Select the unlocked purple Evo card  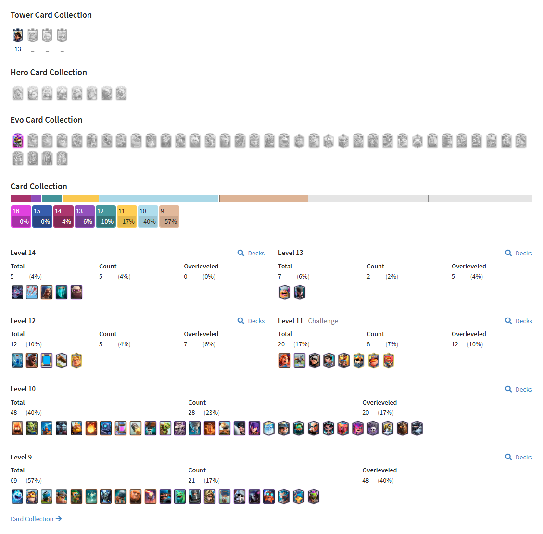(18, 141)
